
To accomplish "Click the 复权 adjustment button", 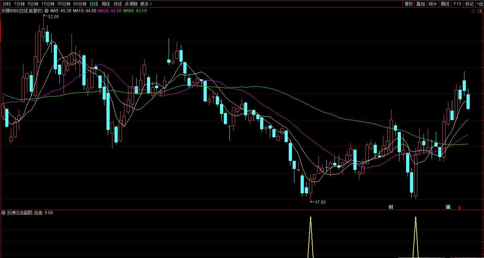I will click(x=409, y=4).
